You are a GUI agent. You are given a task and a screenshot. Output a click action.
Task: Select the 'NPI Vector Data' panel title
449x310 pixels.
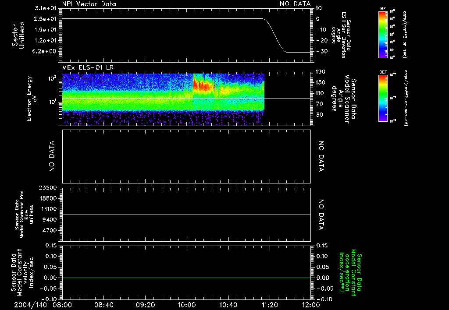tap(89, 4)
